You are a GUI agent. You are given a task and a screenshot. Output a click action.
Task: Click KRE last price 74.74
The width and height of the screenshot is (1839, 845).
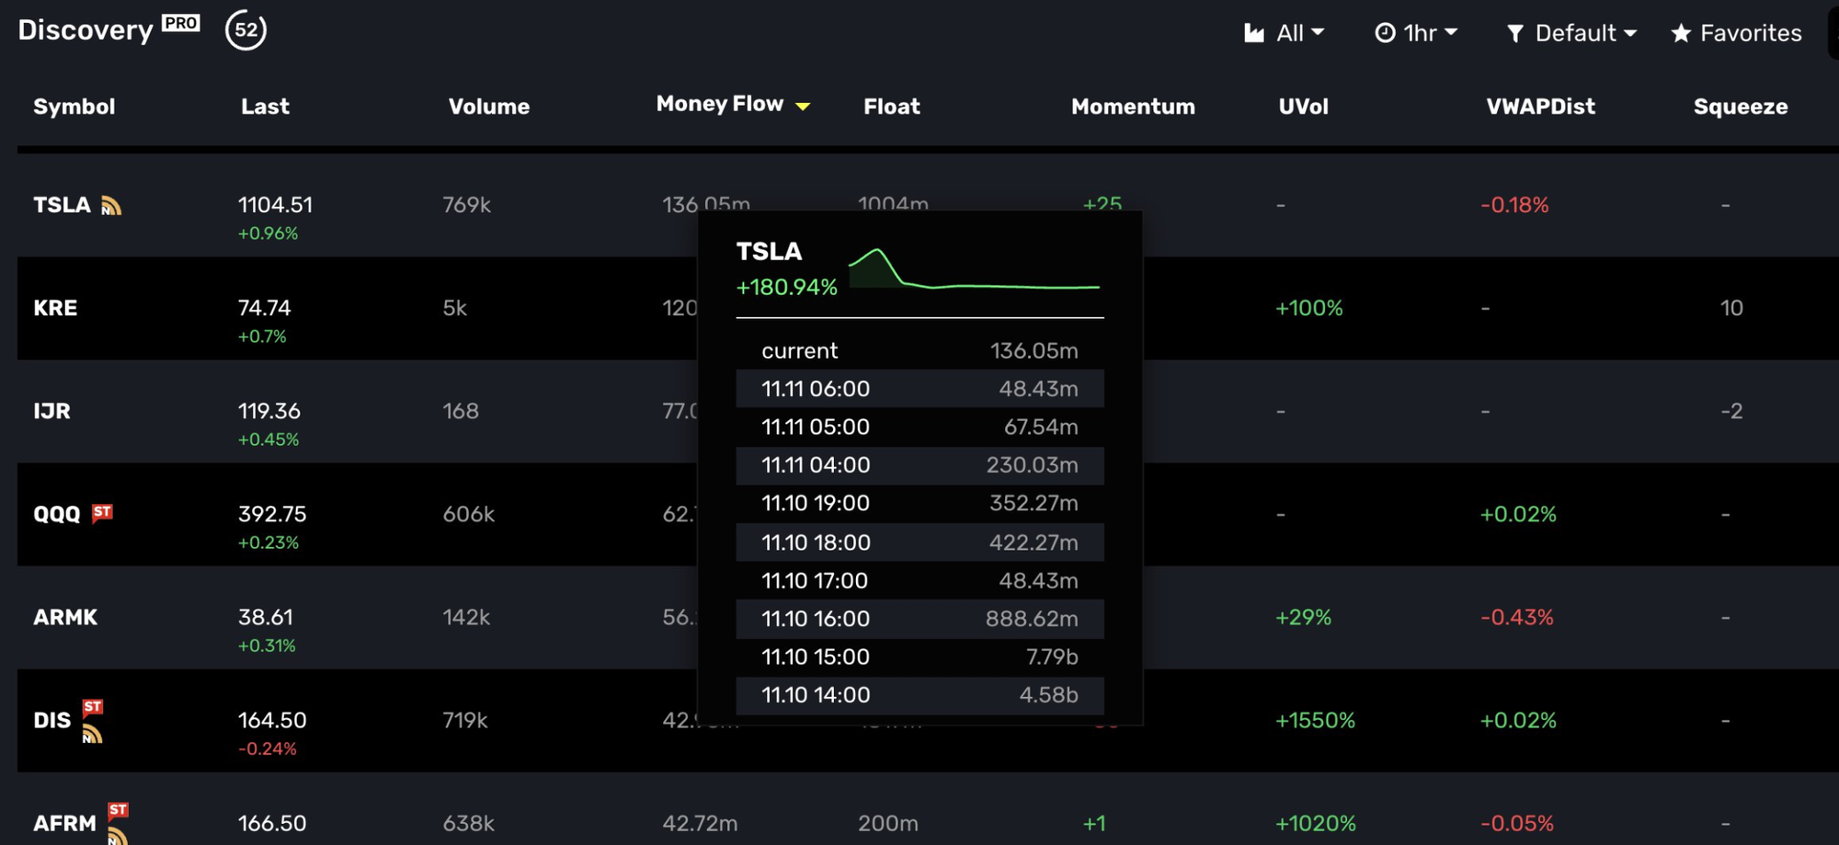click(x=264, y=307)
